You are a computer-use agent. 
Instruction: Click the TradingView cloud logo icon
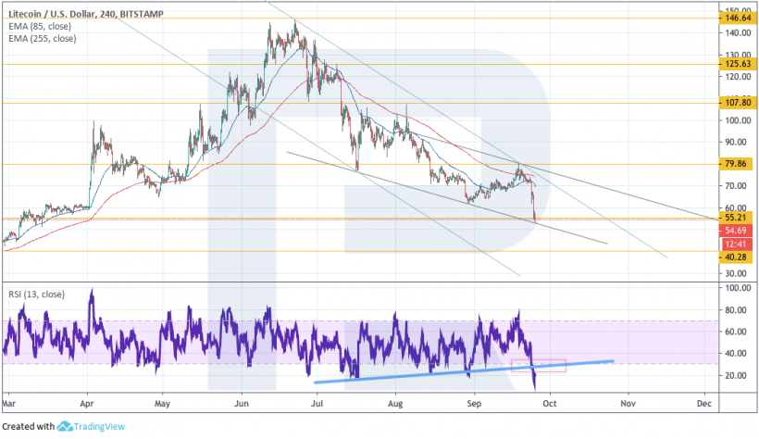point(66,427)
